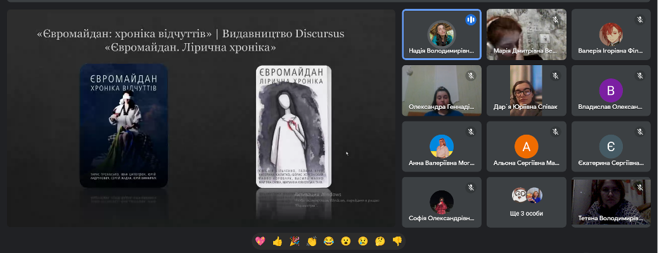
Task: Open Марія Дмитрівна video tile
Action: click(527, 34)
